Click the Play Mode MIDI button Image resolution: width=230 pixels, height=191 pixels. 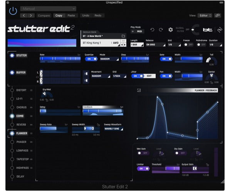(138, 32)
